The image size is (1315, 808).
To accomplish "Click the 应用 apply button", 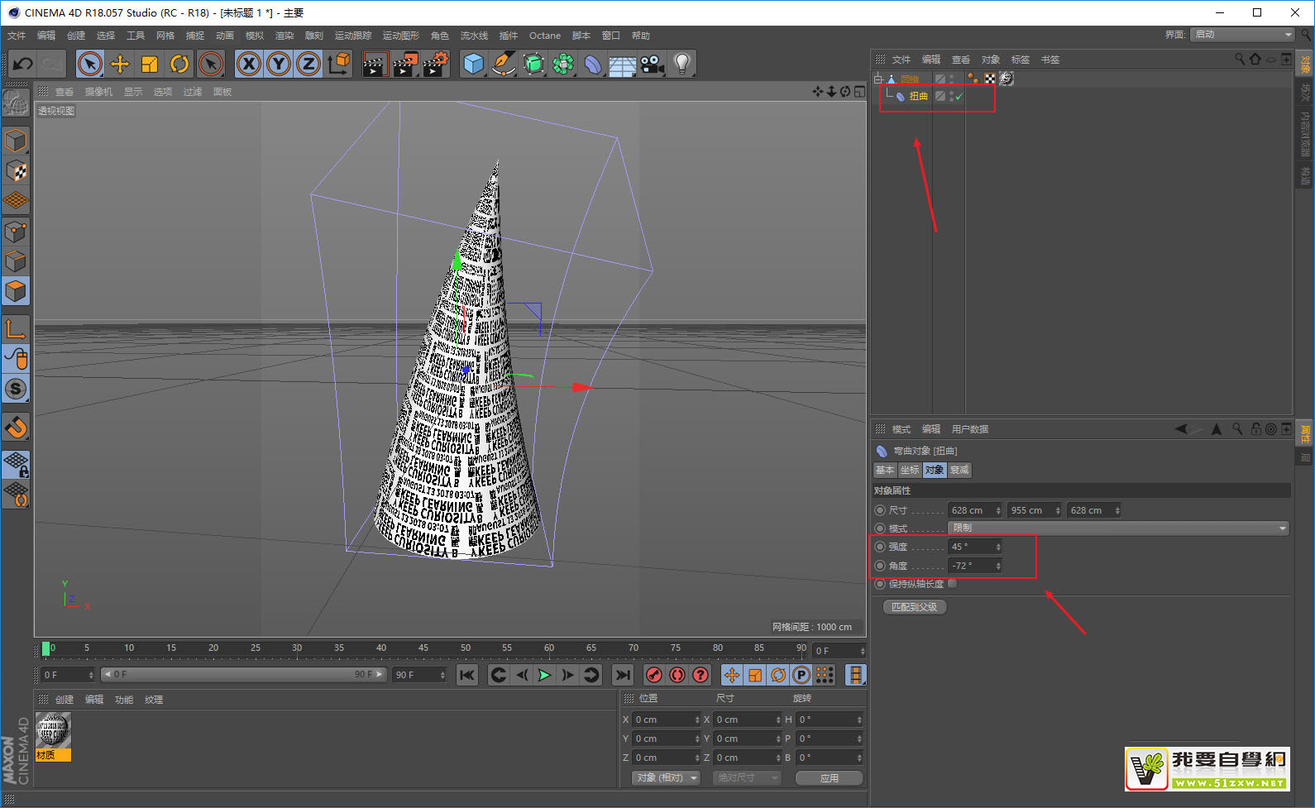I will 829,778.
